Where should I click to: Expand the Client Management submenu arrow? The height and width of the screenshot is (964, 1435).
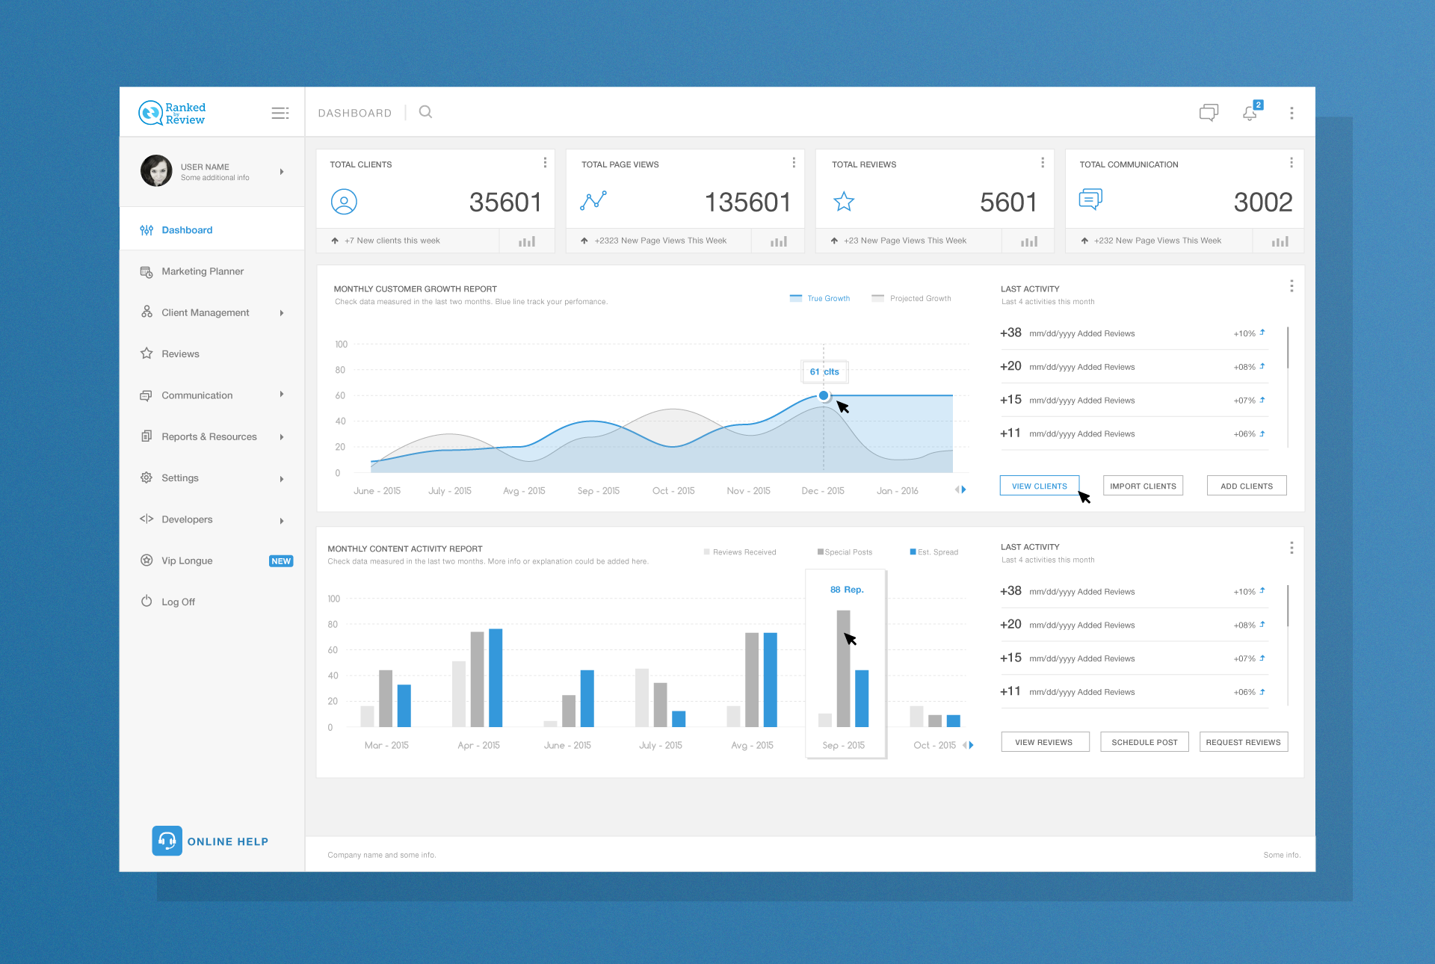pyautogui.click(x=282, y=313)
